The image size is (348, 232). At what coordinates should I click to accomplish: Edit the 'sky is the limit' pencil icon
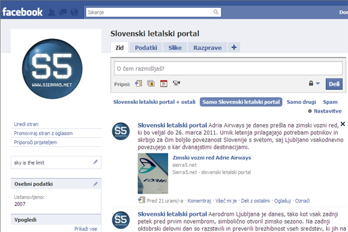pos(95,162)
